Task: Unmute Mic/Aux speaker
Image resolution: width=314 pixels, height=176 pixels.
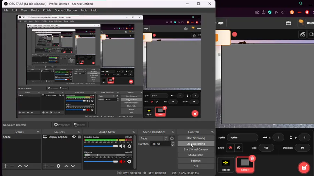Action: [122, 162]
